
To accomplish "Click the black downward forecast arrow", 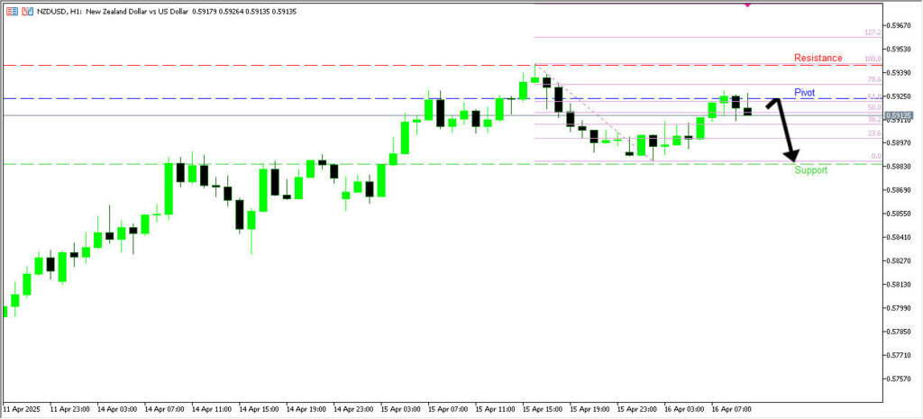I will (786, 131).
